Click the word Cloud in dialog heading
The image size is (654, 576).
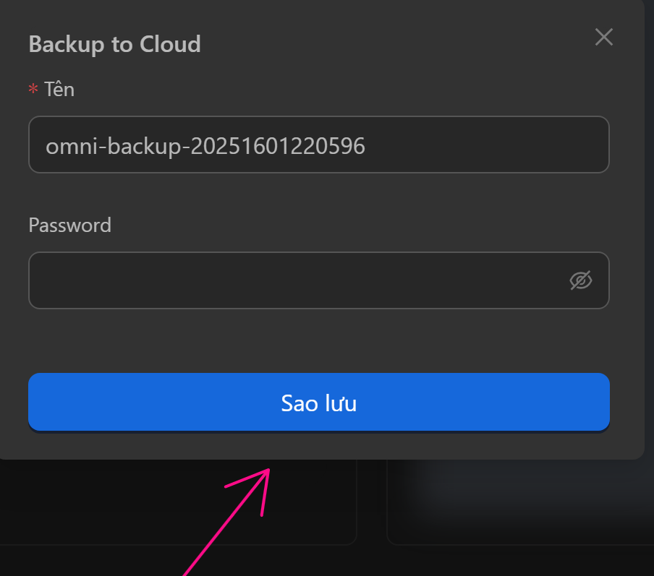(170, 45)
